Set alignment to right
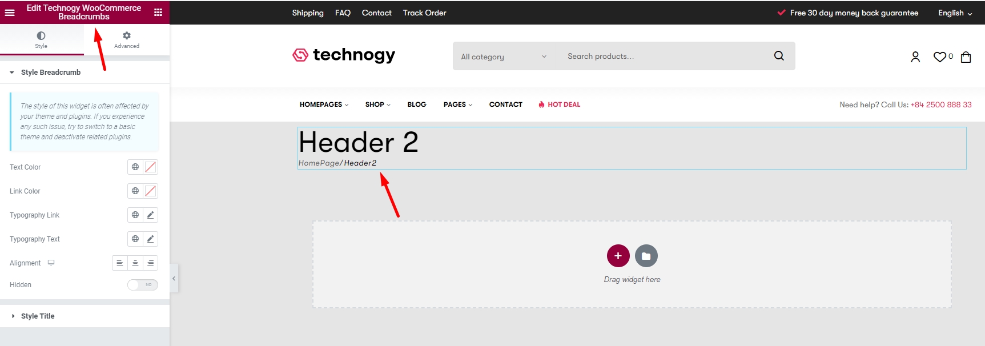This screenshot has width=985, height=346. (151, 263)
